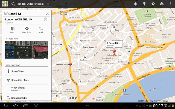
Task: Click the My Location compass icon
Action: pos(136,4)
